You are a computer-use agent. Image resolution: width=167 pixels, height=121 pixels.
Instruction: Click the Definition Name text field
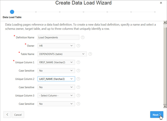pyautogui.click(x=58, y=37)
